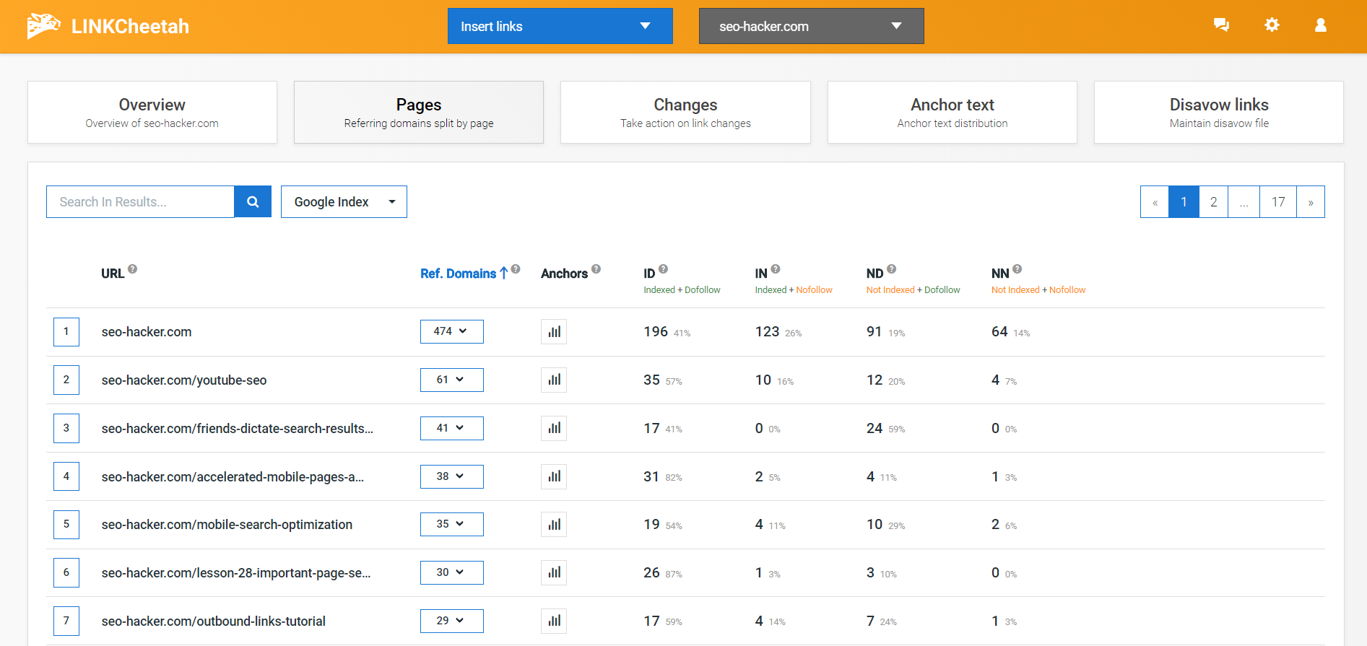
Task: Click the user account icon
Action: coord(1320,25)
